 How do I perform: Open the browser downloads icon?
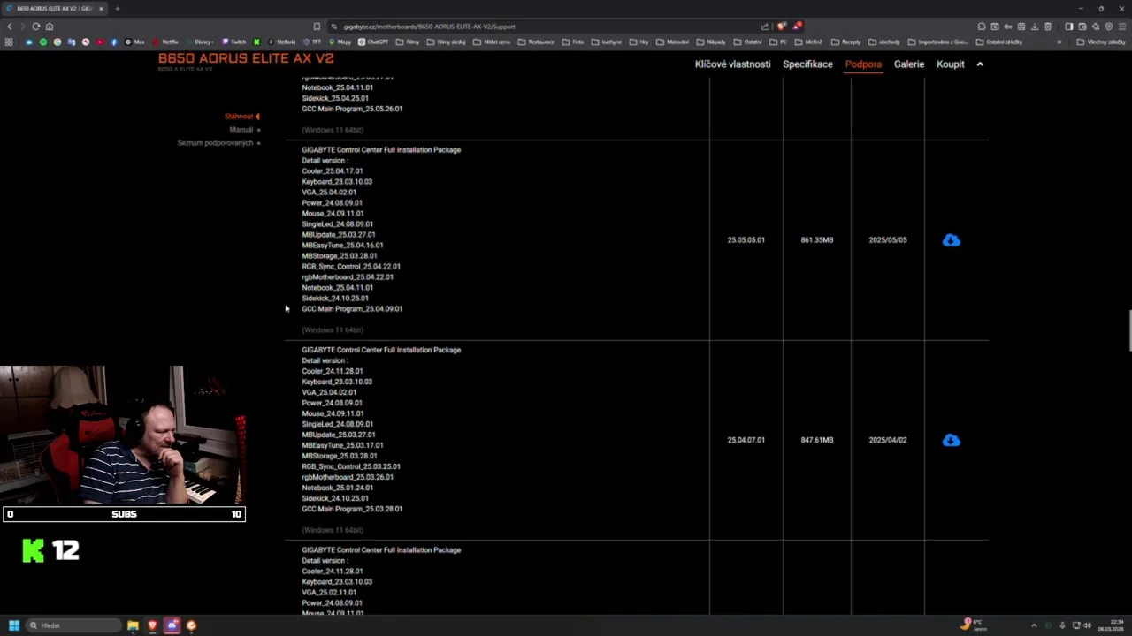coord(1035,26)
